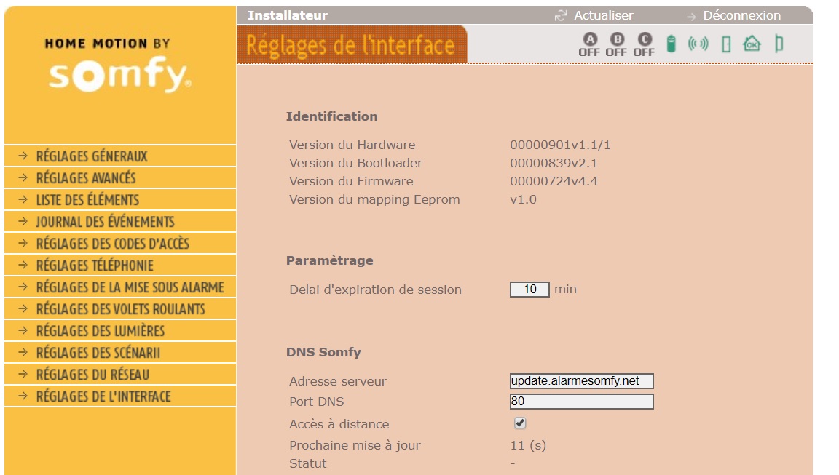The height and width of the screenshot is (475, 839).
Task: Click zone C OFF status icon
Action: pos(644,45)
